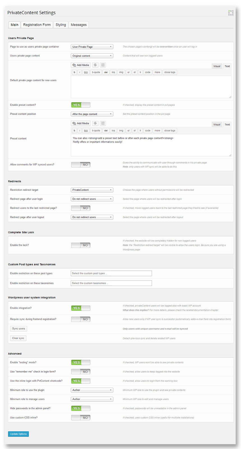241x449 pixels.
Task: Toggle Allow comments for WP synced users
Action: click(81, 165)
